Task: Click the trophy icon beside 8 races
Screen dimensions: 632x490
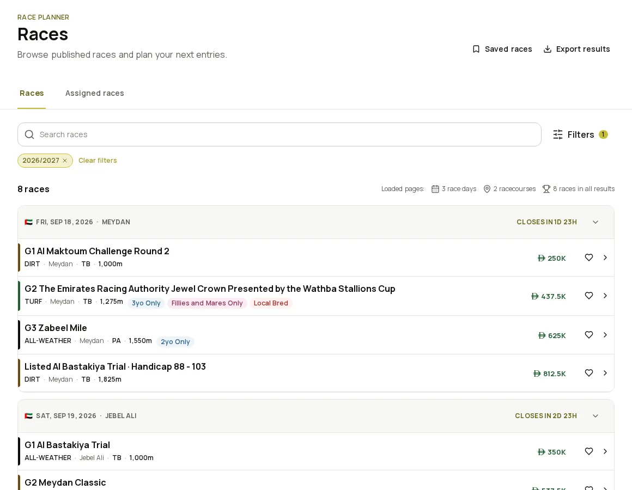Action: click(x=546, y=189)
